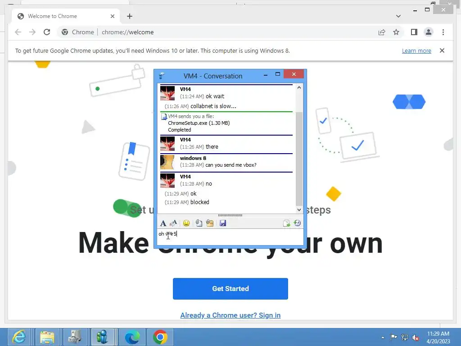Bookmark this page with star icon
This screenshot has height=346, width=461.
click(x=396, y=32)
